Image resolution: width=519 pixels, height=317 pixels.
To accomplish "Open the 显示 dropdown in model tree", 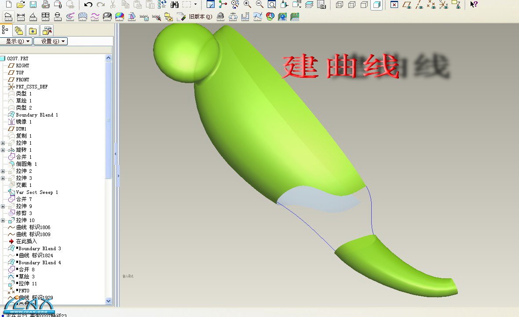I will [17, 41].
